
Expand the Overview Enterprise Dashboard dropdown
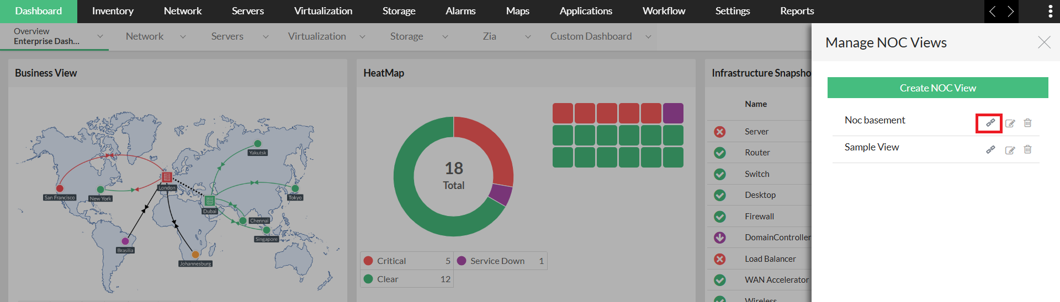(x=100, y=36)
